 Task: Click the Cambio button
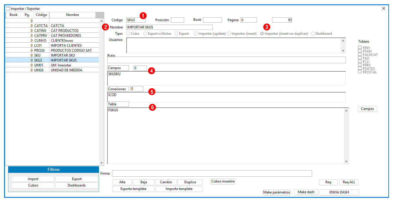click(x=166, y=182)
